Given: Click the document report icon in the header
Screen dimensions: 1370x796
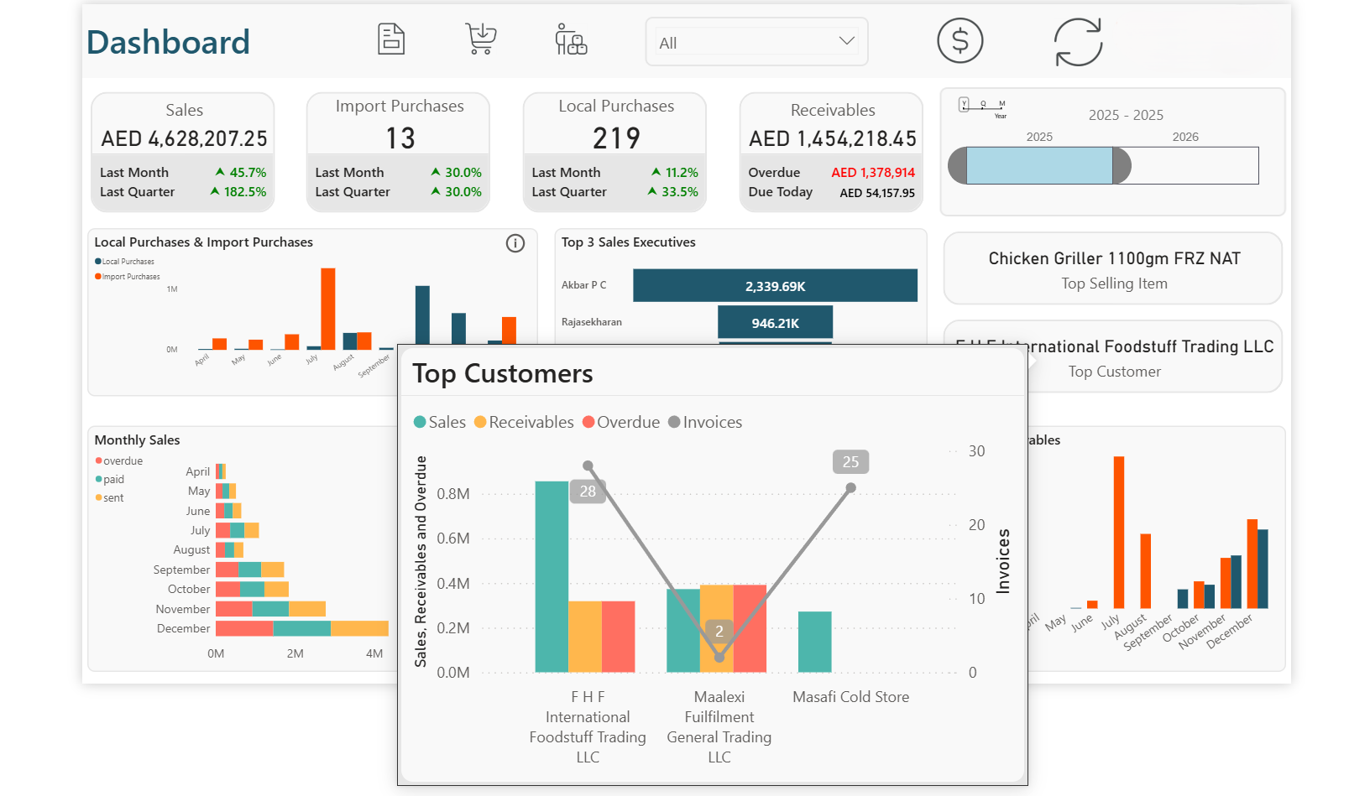Looking at the screenshot, I should 390,39.
